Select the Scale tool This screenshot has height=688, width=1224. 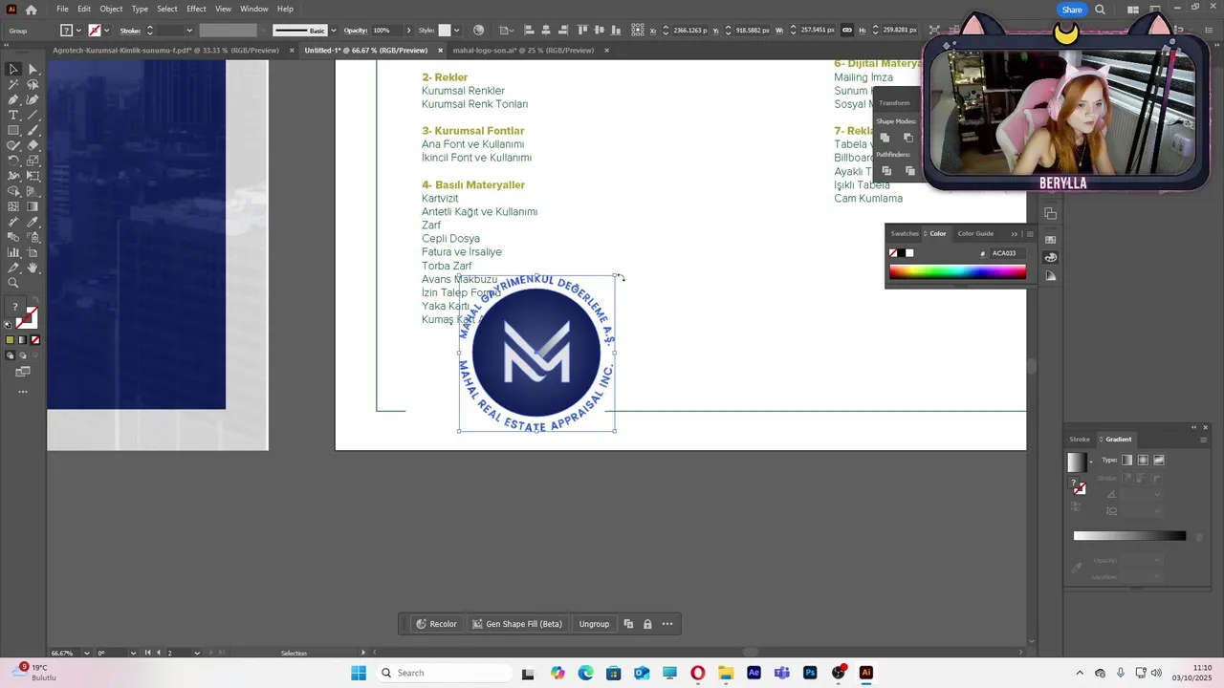pyautogui.click(x=33, y=161)
